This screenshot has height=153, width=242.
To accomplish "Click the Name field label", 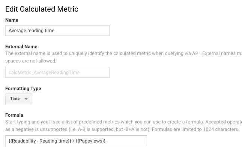I will tap(12, 20).
